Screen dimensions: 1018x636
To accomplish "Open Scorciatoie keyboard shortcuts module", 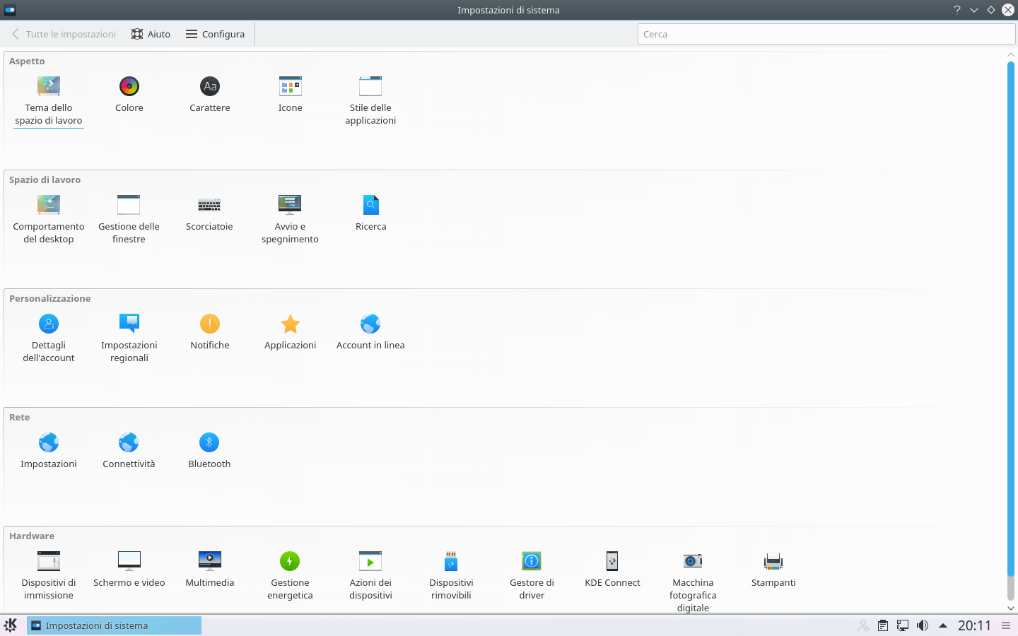I will (x=209, y=206).
